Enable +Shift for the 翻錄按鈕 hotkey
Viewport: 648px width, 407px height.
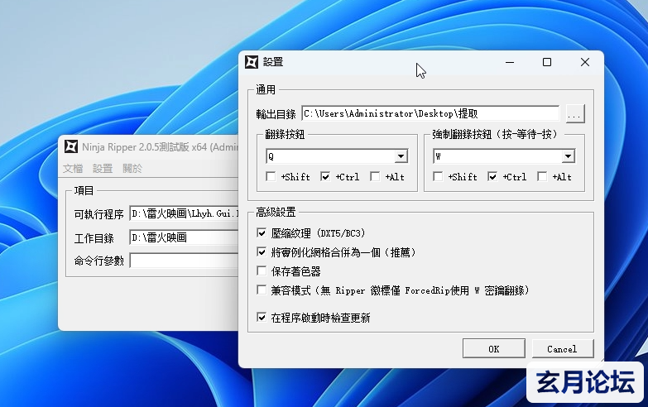pyautogui.click(x=271, y=177)
